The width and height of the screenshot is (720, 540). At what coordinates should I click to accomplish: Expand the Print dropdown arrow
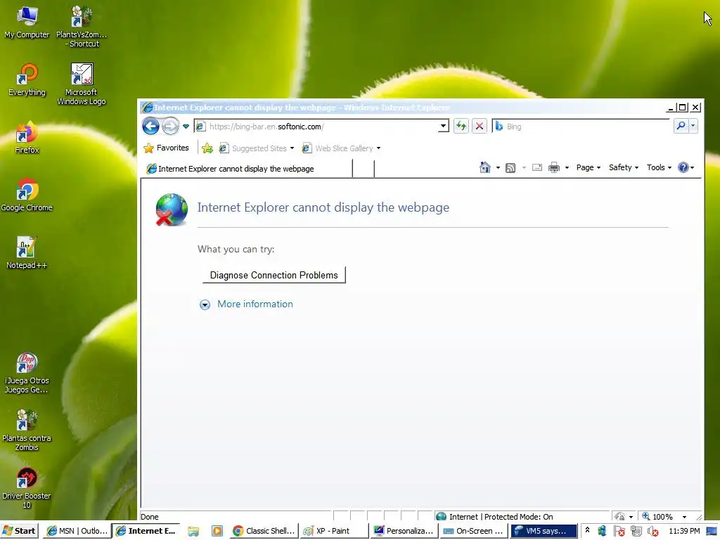pos(567,167)
